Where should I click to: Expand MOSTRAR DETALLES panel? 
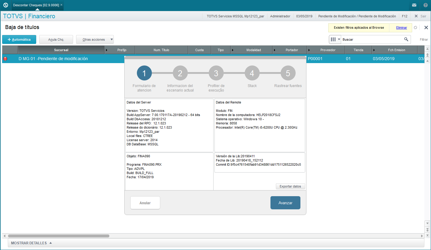tap(31, 243)
